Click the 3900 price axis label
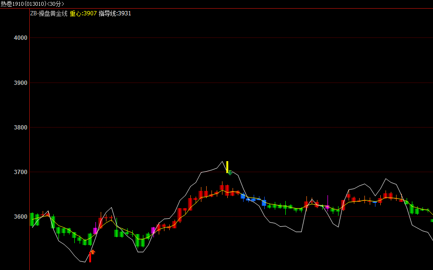The height and width of the screenshot is (270, 433). 21,83
